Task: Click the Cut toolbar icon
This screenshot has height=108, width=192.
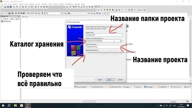Action: [20, 7]
